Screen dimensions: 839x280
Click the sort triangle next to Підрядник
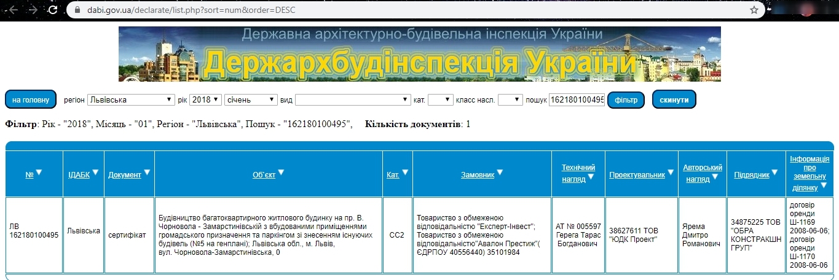click(776, 173)
